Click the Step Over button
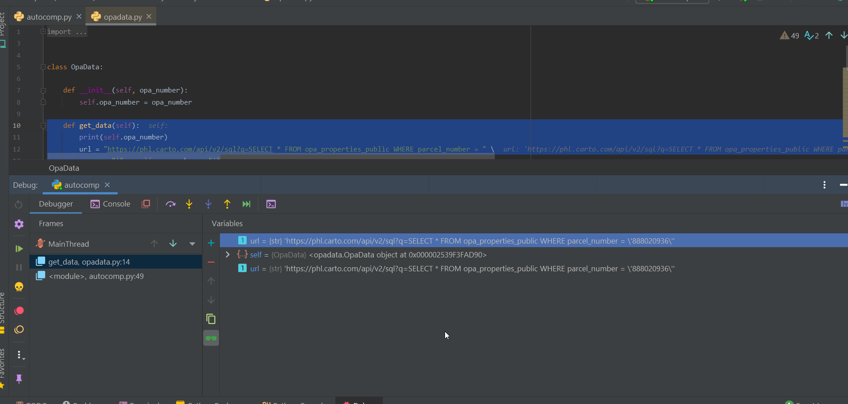Viewport: 848px width, 404px height. (x=171, y=204)
